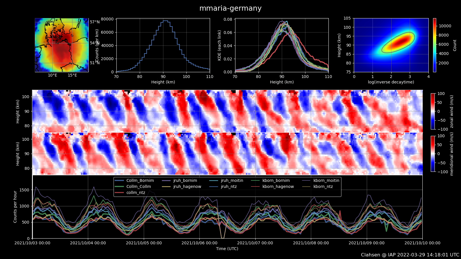
Task: Click the KDE each link plot
Action: (282, 45)
